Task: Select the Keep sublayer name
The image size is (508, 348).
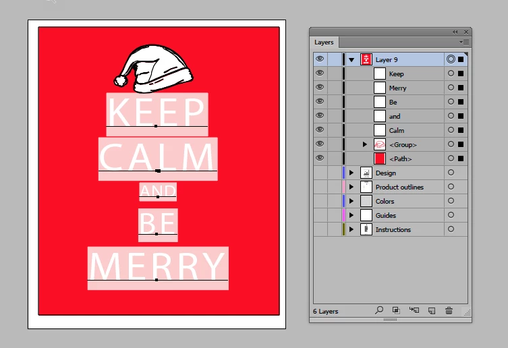Action: 396,74
